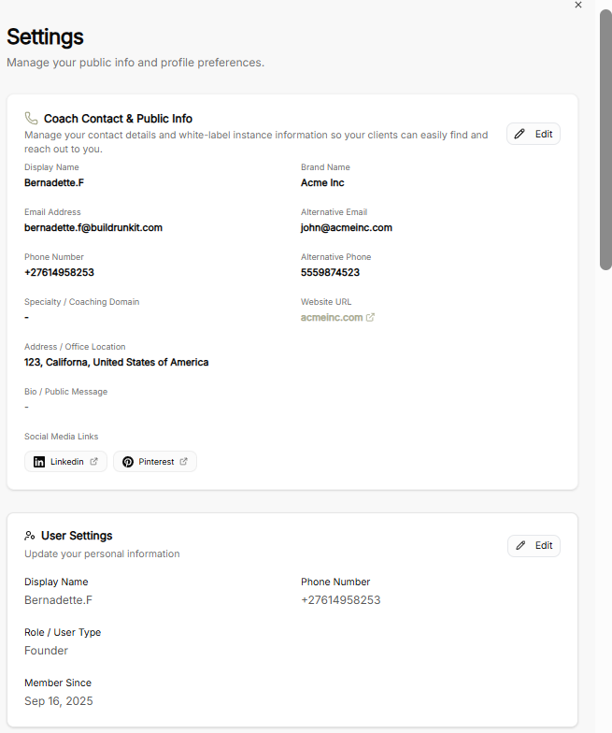Click the Address / Office Location label
Image resolution: width=612 pixels, height=733 pixels.
[75, 347]
